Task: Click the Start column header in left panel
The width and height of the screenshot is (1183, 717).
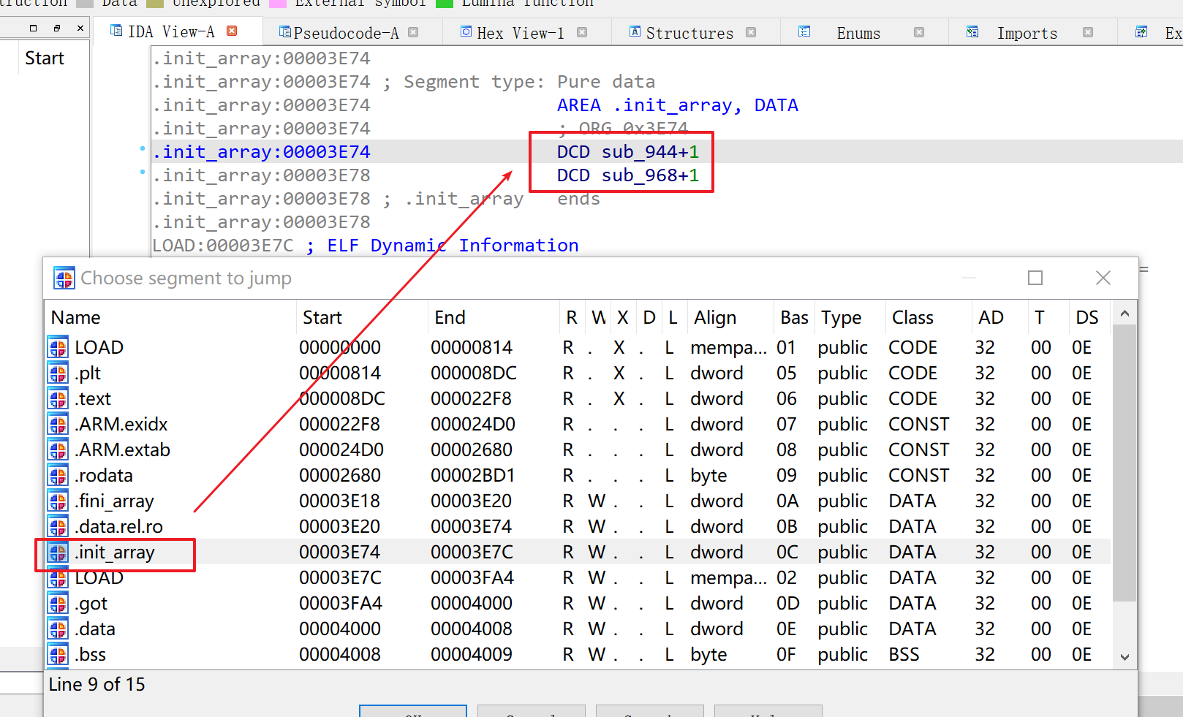Action: [45, 58]
